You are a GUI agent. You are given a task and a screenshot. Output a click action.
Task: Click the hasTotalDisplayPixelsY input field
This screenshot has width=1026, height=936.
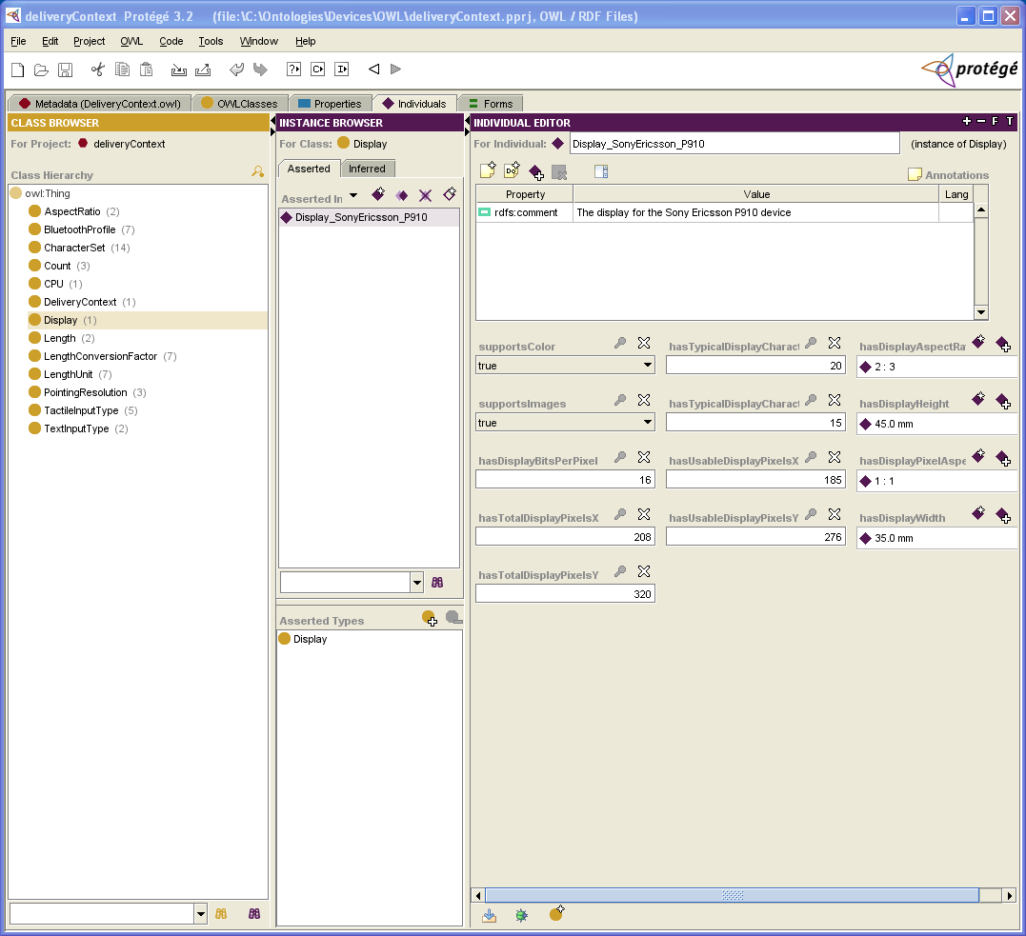click(564, 594)
